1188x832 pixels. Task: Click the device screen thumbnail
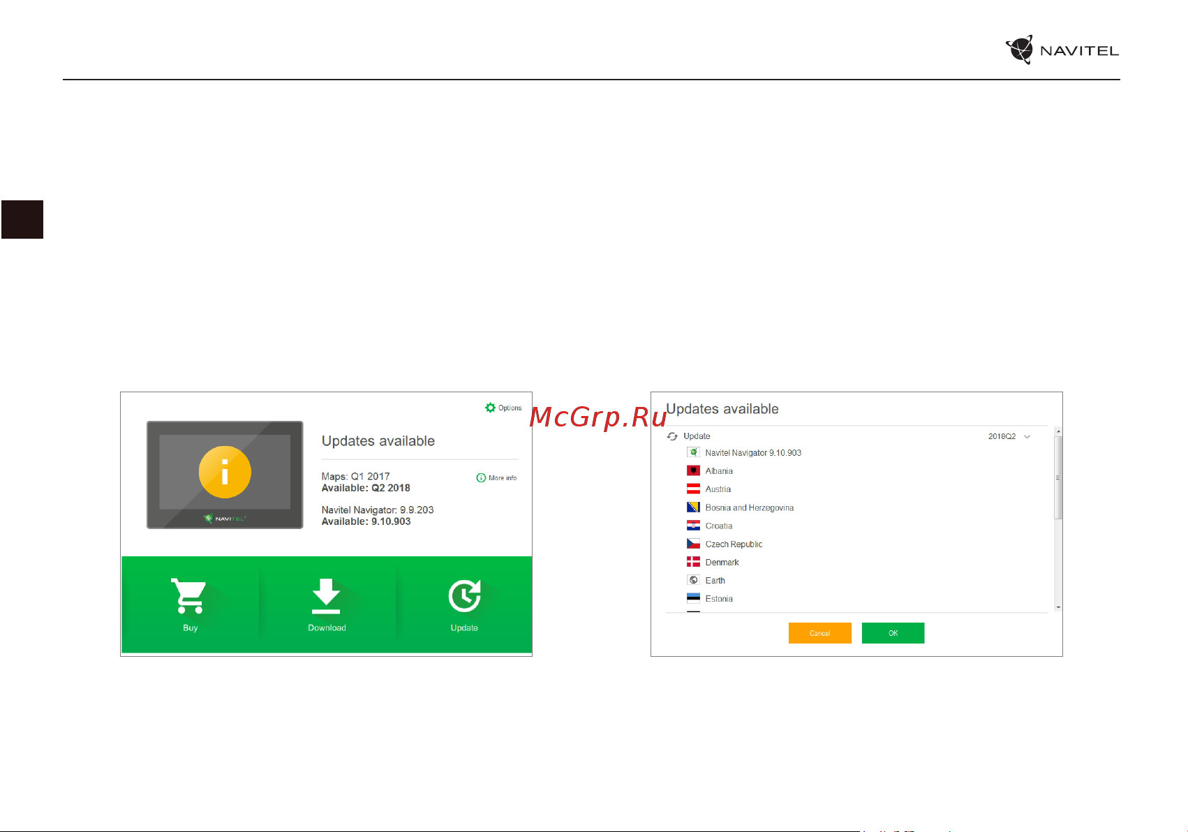225,475
